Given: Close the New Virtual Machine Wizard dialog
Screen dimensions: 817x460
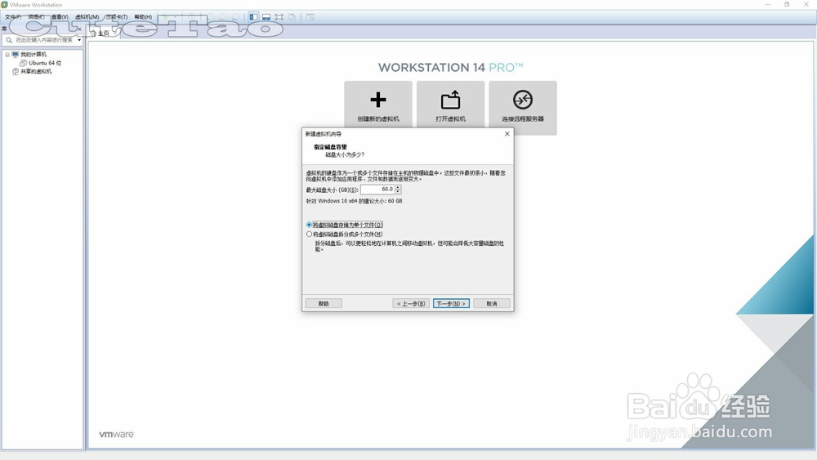Looking at the screenshot, I should pyautogui.click(x=507, y=134).
